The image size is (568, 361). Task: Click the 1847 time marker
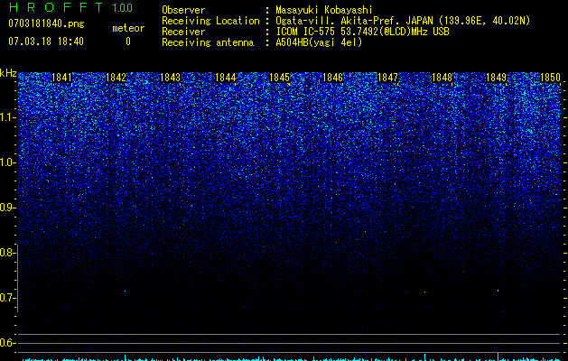(387, 78)
